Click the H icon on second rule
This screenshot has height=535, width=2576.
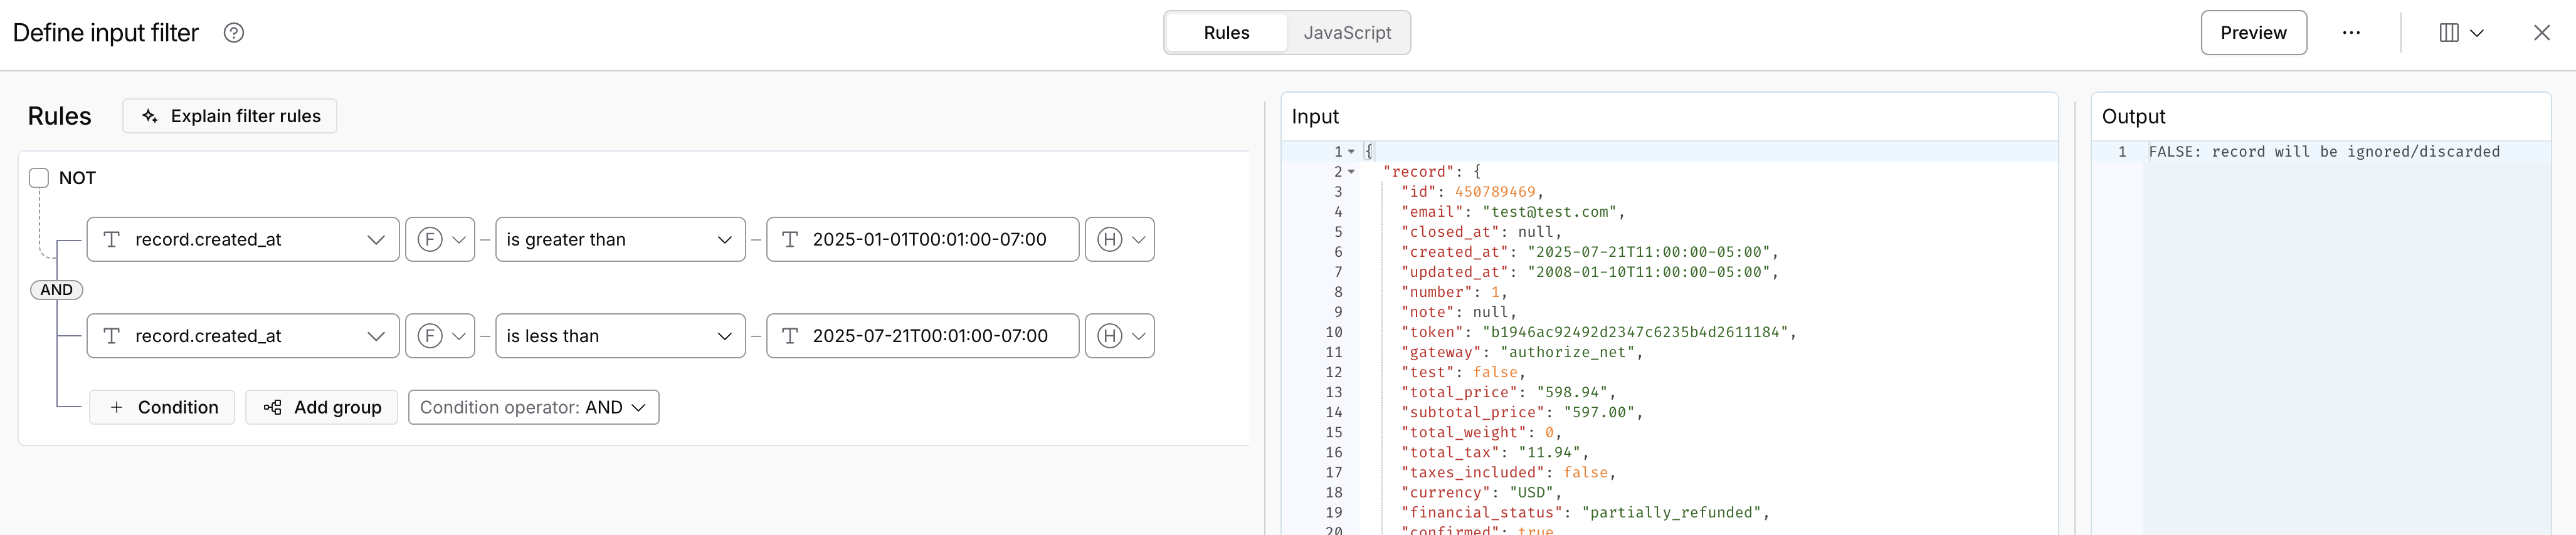[1109, 336]
